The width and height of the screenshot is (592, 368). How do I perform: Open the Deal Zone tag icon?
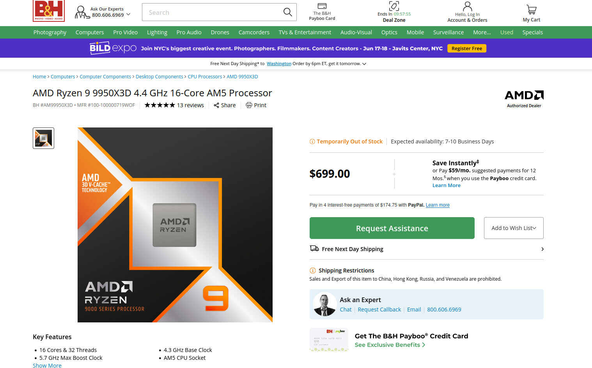[x=394, y=6]
